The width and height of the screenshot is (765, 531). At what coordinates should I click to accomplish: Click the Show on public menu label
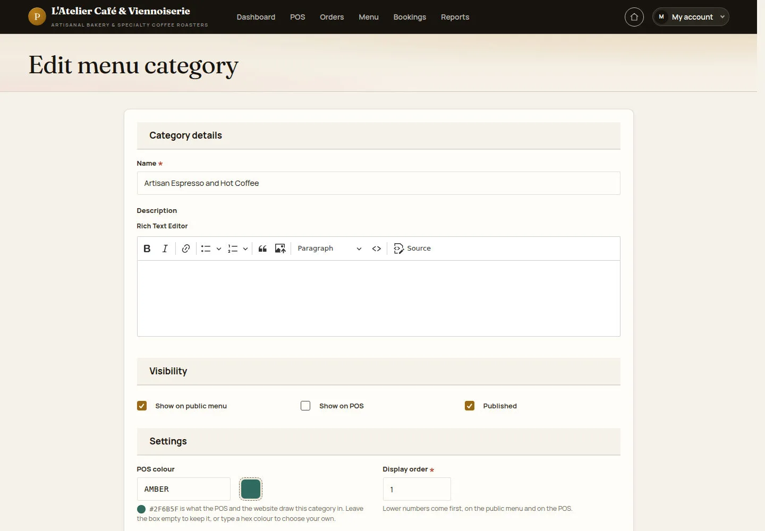tap(191, 406)
